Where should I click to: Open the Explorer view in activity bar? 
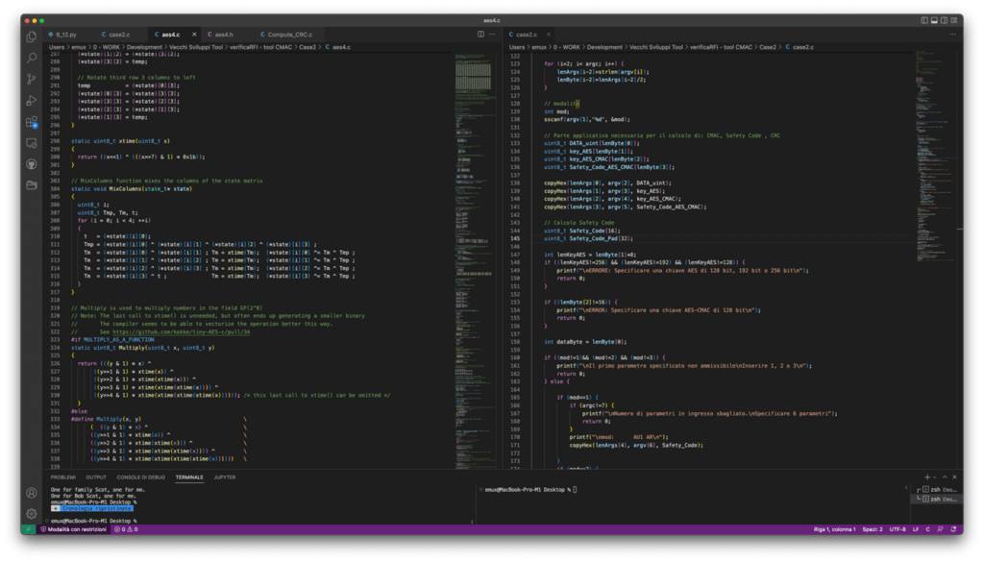pos(32,37)
